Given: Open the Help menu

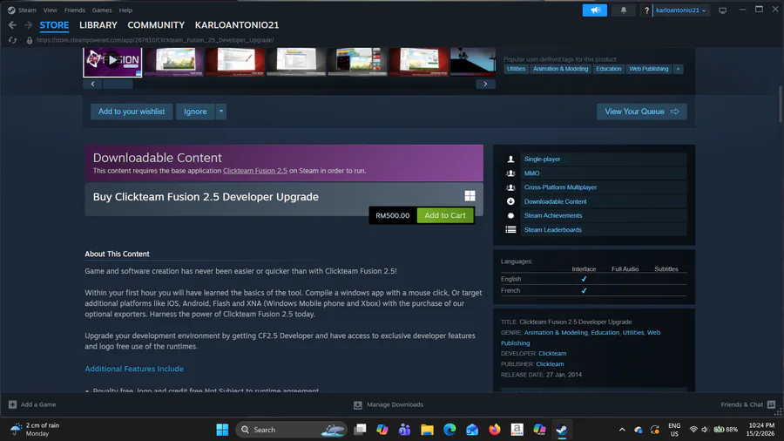Looking at the screenshot, I should click(x=125, y=10).
